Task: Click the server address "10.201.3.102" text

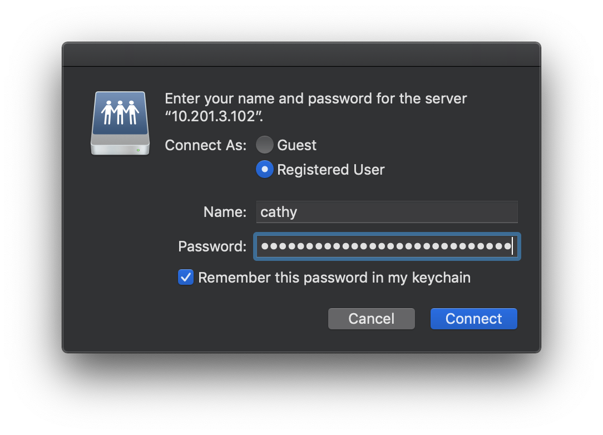Action: point(214,117)
